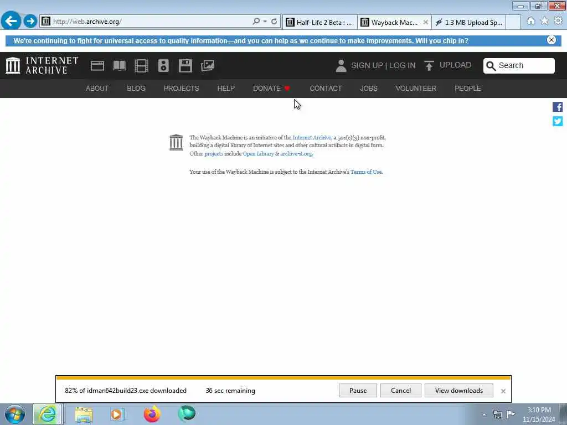The height and width of the screenshot is (425, 567).
Task: Open the Video film strip icon
Action: [x=141, y=66]
